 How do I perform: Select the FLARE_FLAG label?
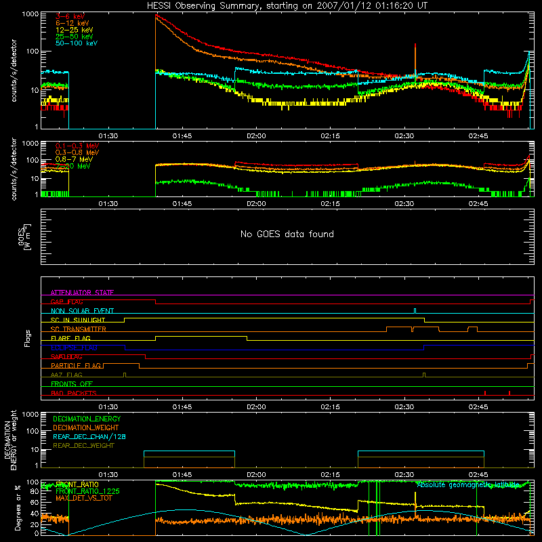coord(70,338)
